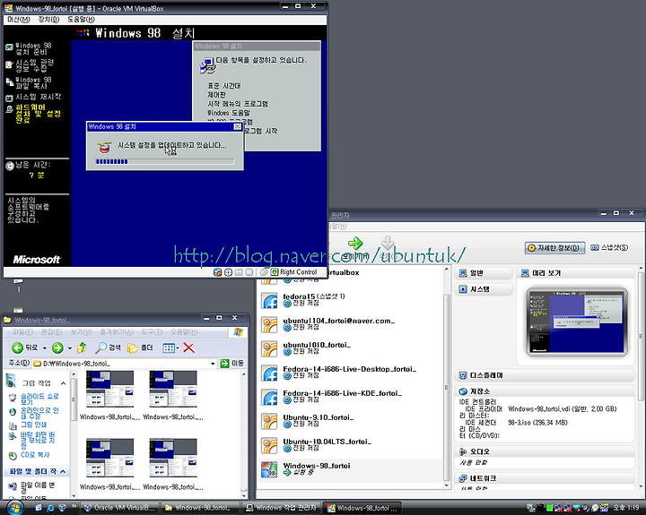Click the 이동 Go button beside address bar

[232, 364]
